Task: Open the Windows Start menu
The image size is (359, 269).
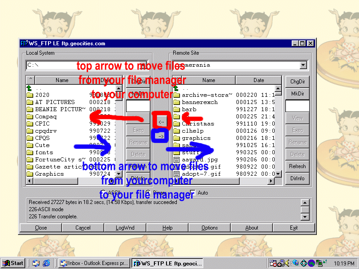Action: pos(13,263)
